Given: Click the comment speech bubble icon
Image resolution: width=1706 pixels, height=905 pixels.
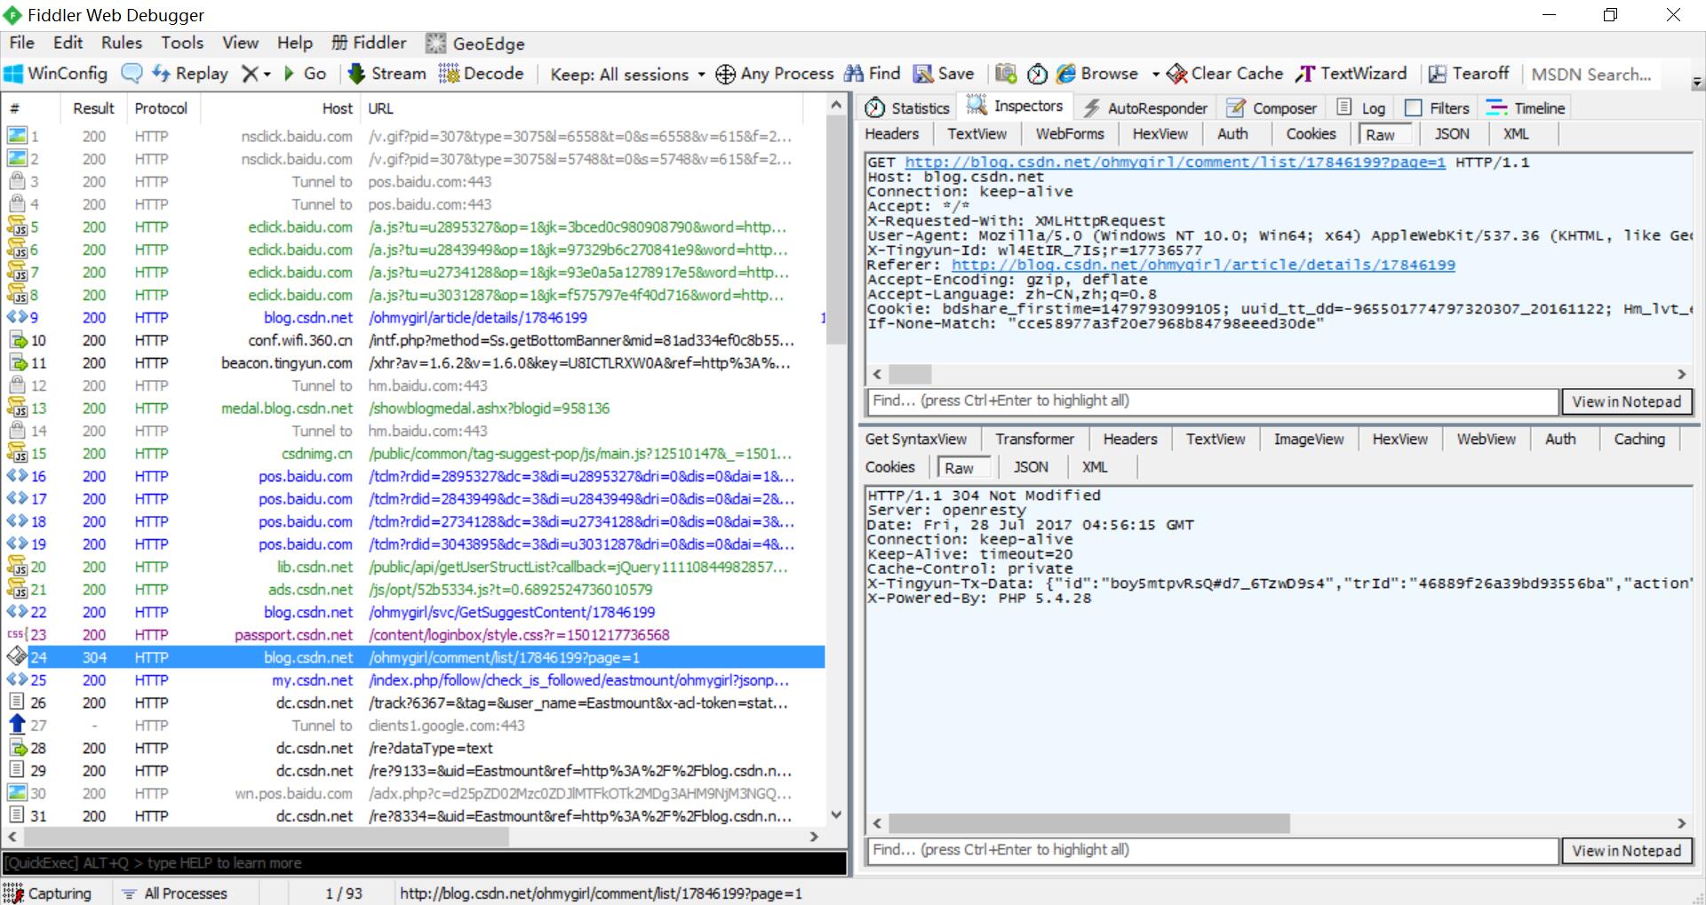Looking at the screenshot, I should [132, 74].
